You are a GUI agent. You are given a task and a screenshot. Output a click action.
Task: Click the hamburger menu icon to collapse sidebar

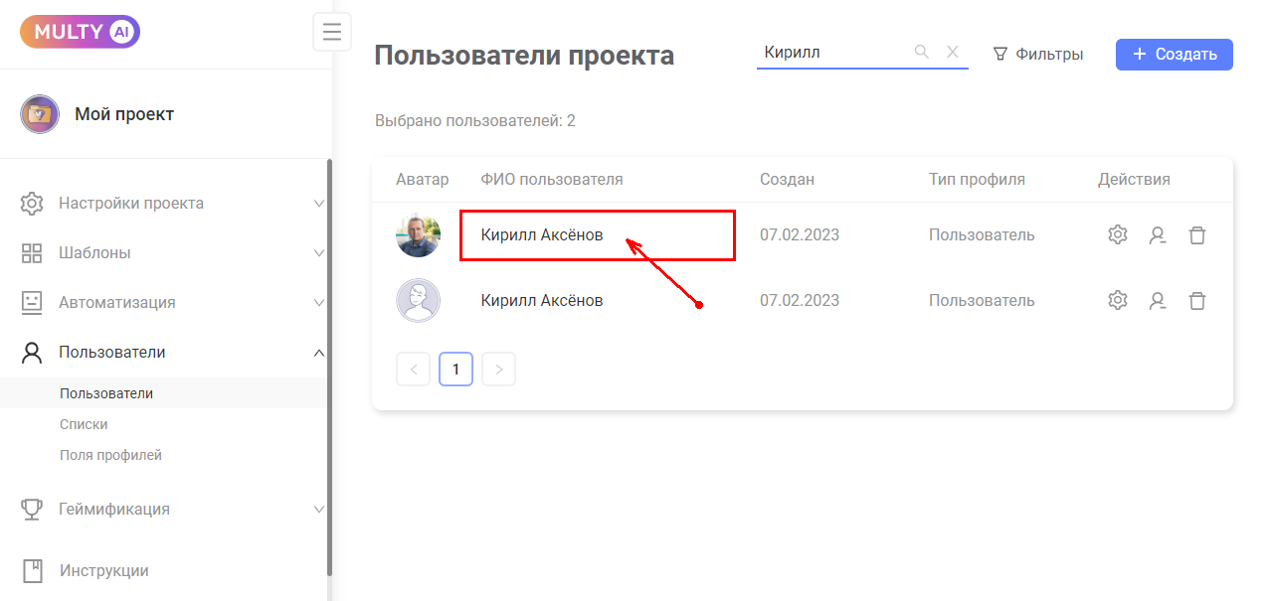[332, 31]
